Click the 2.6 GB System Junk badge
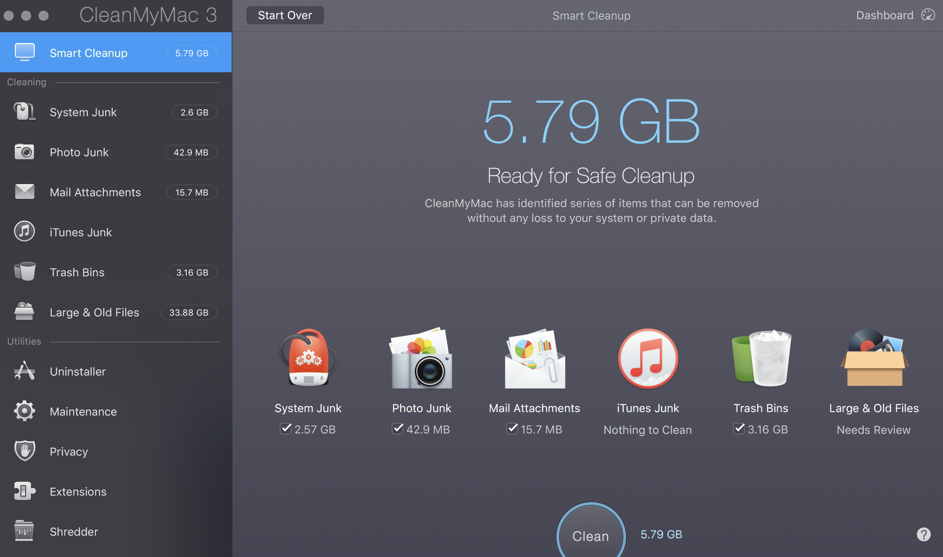Viewport: 943px width, 557px height. point(195,112)
